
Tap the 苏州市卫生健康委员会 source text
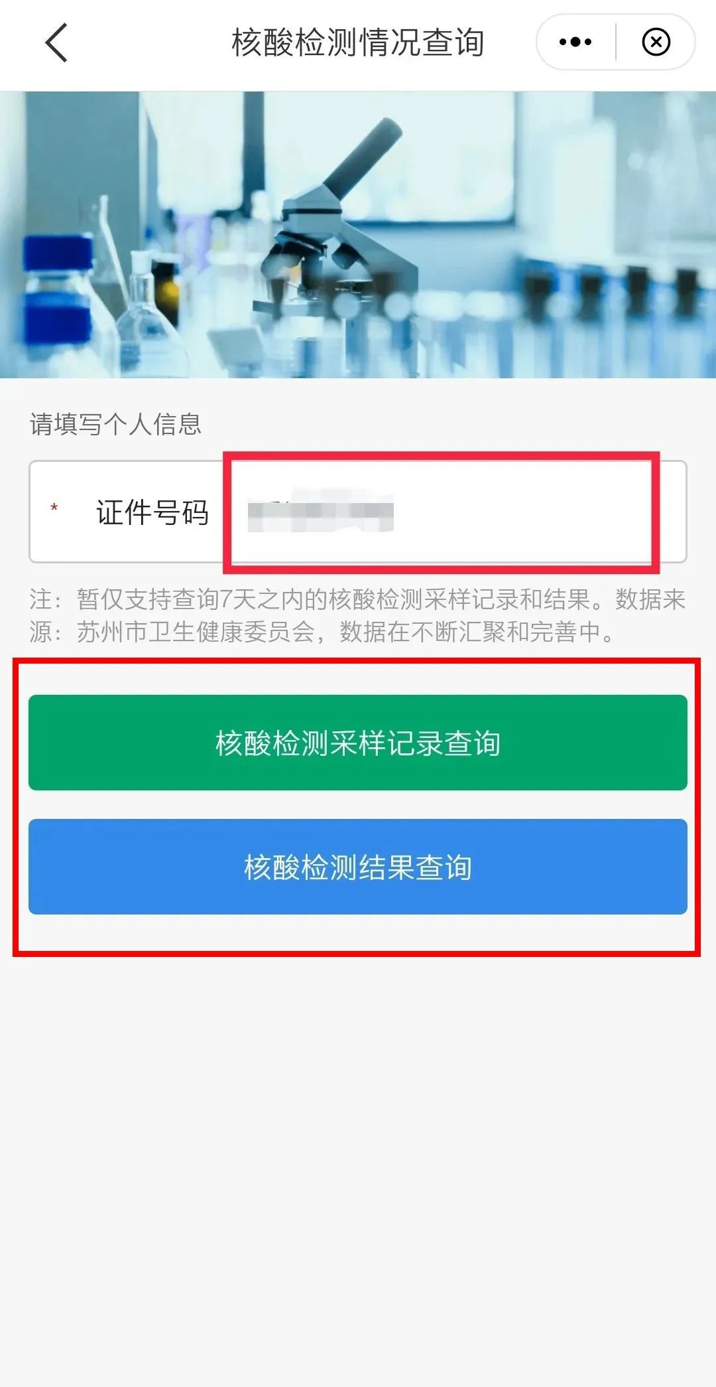(196, 632)
